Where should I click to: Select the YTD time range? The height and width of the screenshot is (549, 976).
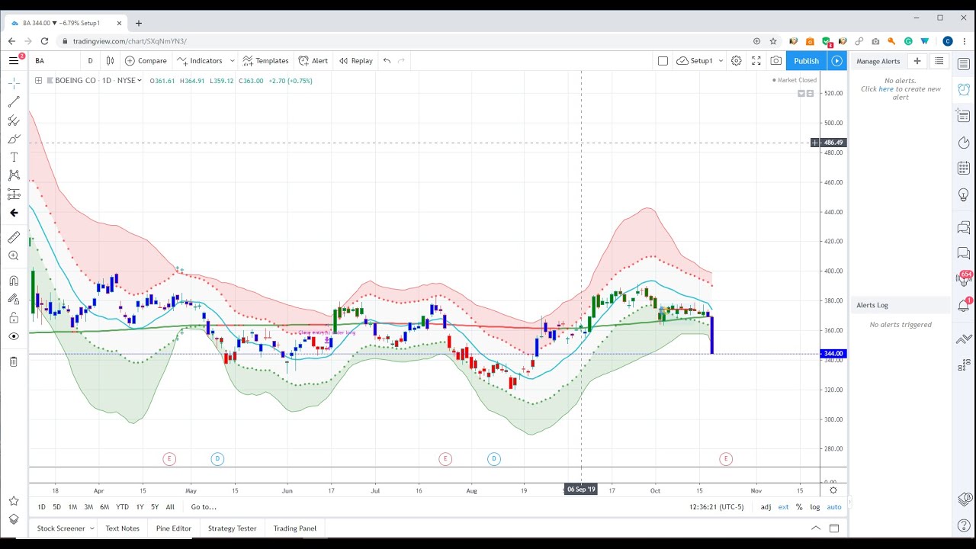click(x=122, y=507)
